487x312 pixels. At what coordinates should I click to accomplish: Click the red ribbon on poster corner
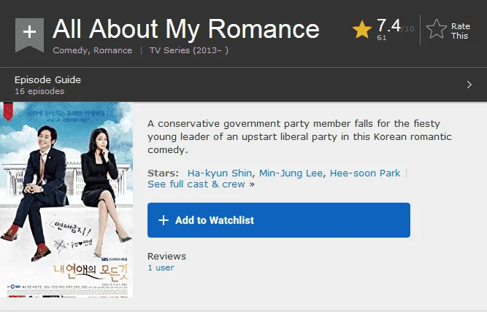[8, 111]
